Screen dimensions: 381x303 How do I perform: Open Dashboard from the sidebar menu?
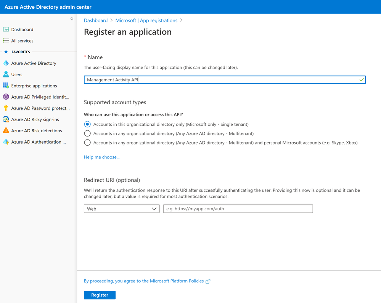[22, 30]
